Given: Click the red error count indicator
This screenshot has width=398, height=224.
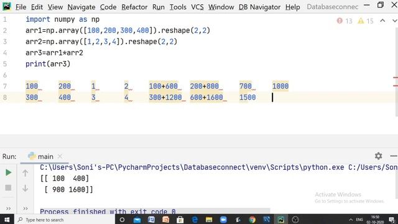Looking at the screenshot, I should [x=345, y=21].
